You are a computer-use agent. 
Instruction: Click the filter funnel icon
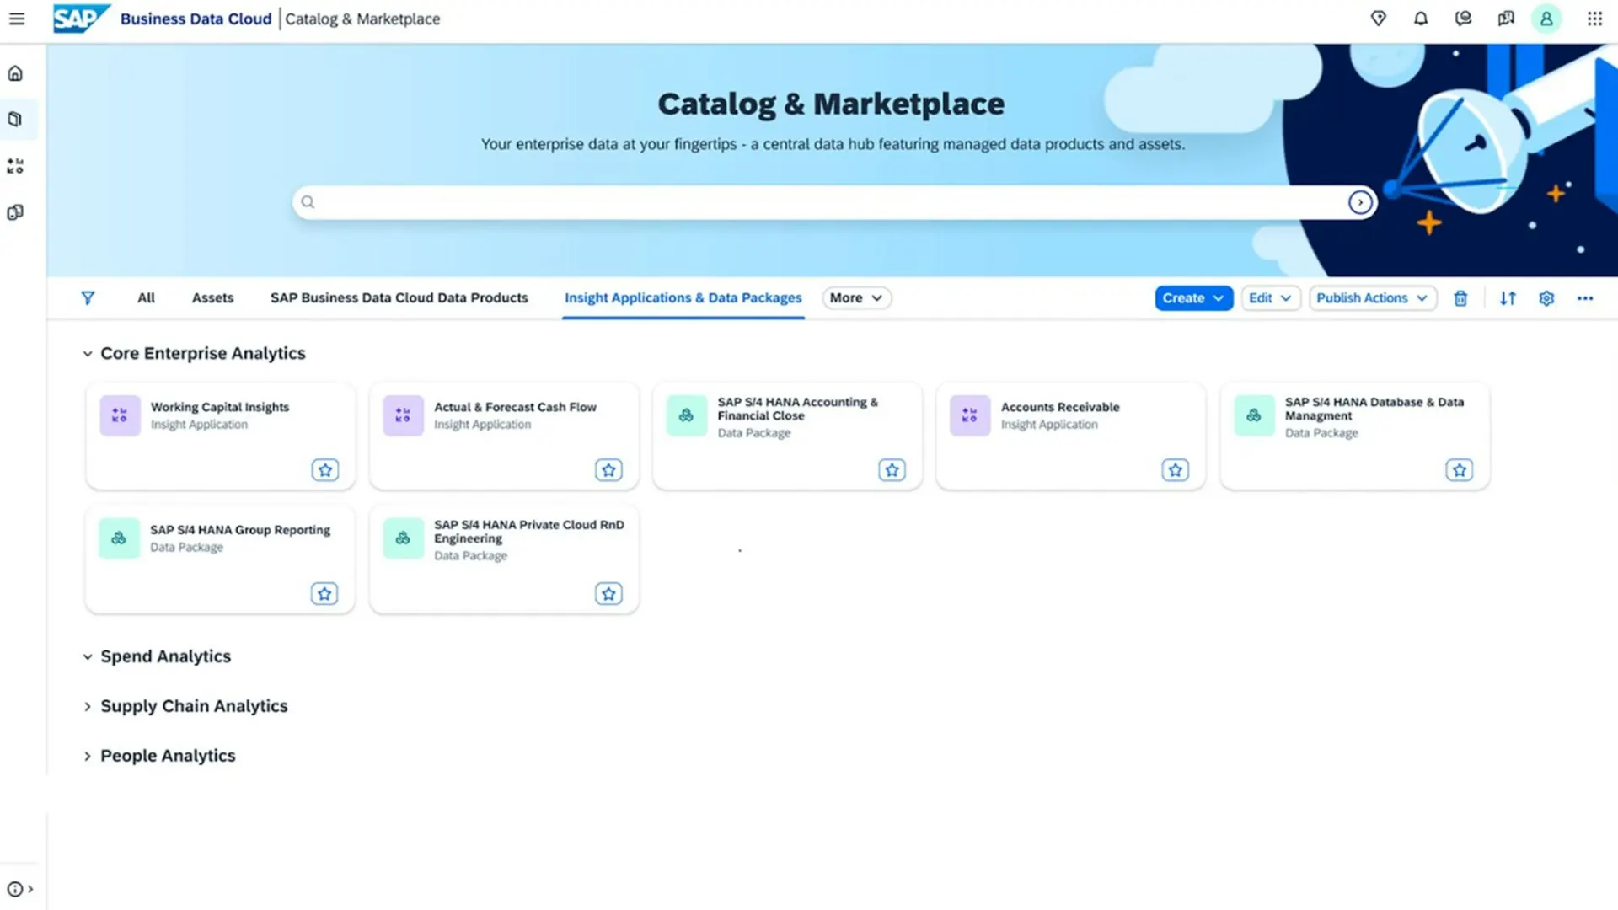click(x=88, y=298)
